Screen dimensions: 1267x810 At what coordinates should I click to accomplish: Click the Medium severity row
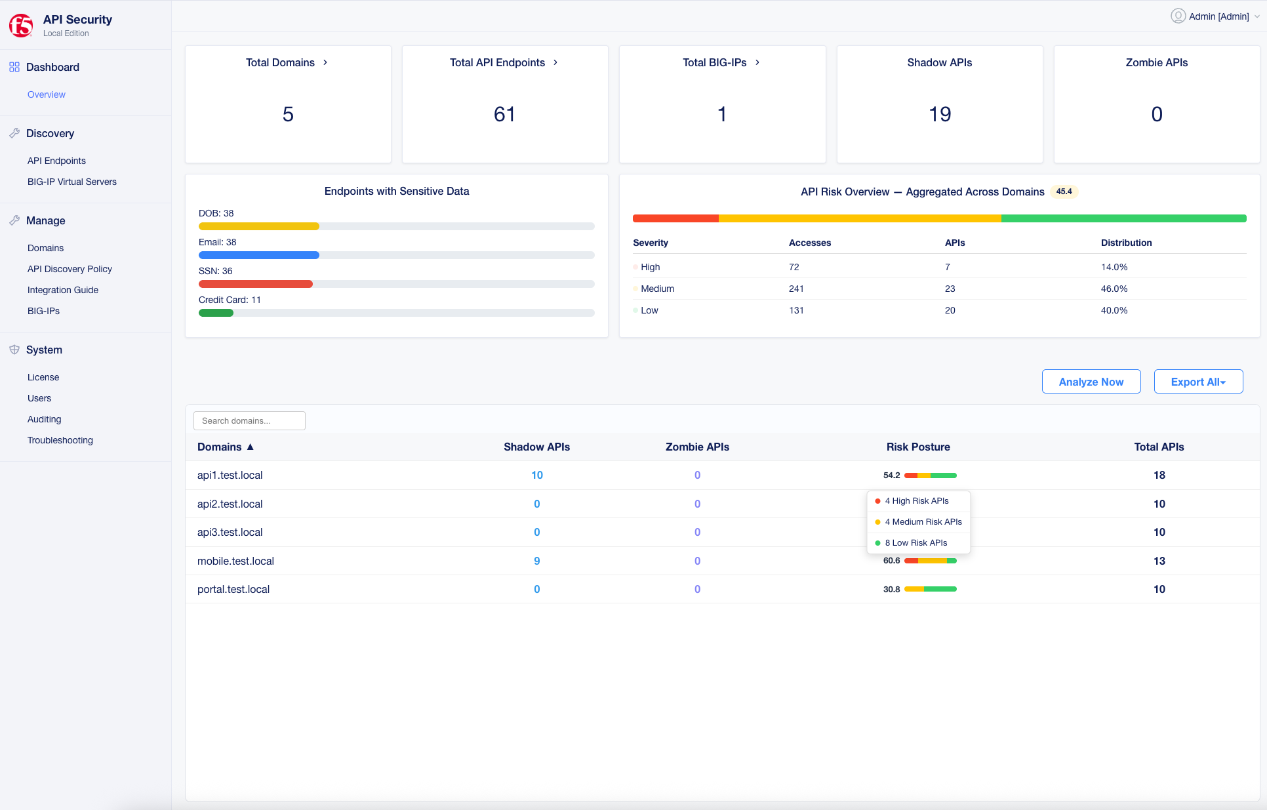click(939, 289)
